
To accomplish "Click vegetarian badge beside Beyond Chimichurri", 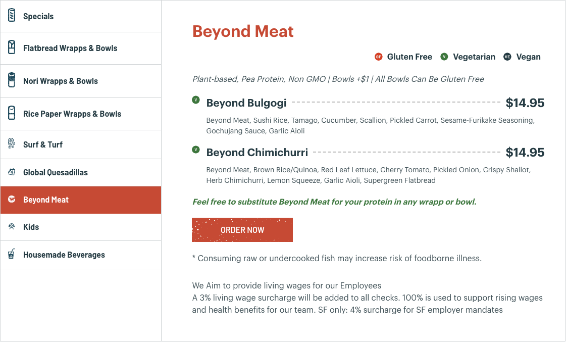I will click(196, 150).
